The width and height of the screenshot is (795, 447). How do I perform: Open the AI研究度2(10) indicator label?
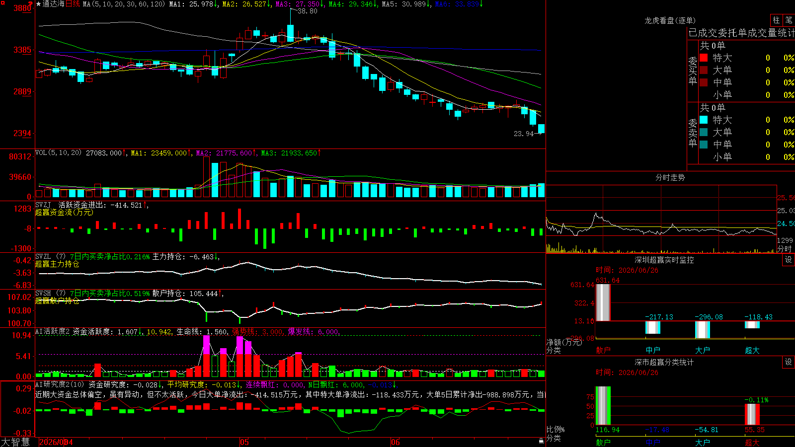pyautogui.click(x=60, y=384)
